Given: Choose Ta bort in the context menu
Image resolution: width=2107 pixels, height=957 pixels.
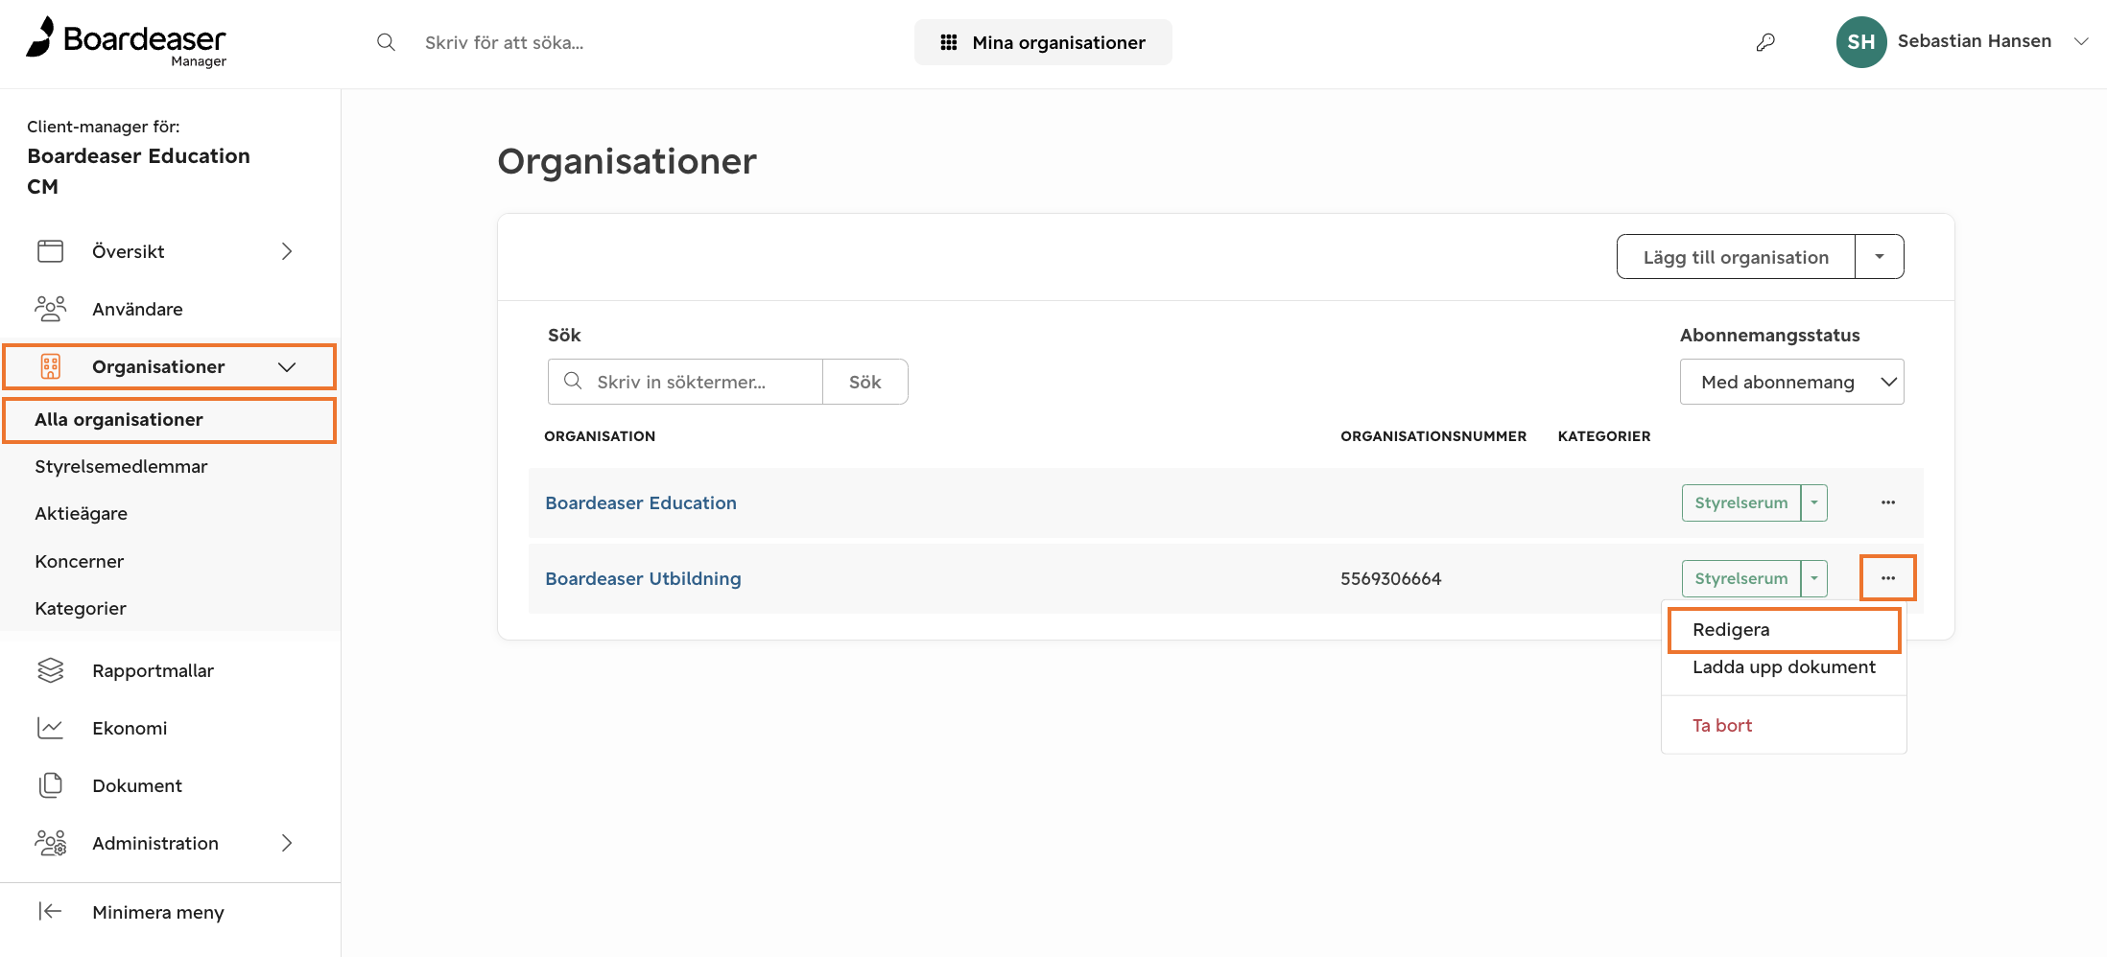Looking at the screenshot, I should 1722,726.
